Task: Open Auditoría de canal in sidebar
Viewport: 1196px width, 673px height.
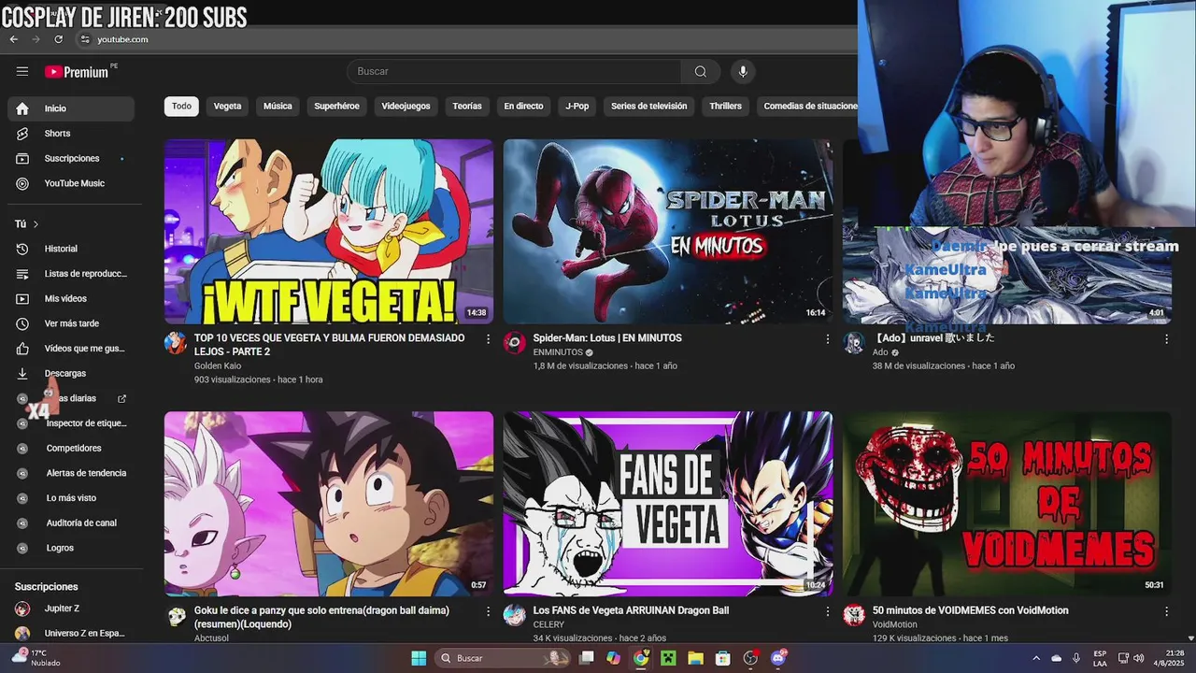Action: click(71, 523)
